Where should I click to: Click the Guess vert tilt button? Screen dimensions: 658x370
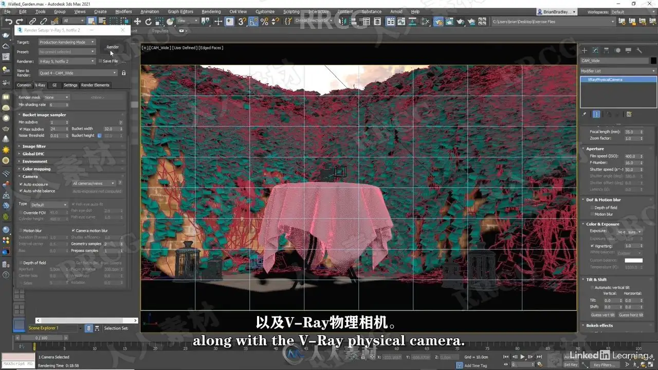click(602, 315)
